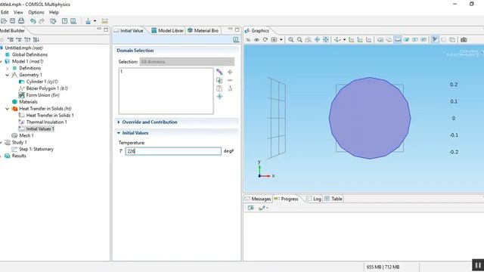Screen dimensions: 484x272
Task: Expand the Definitions tree node
Action: pos(8,68)
